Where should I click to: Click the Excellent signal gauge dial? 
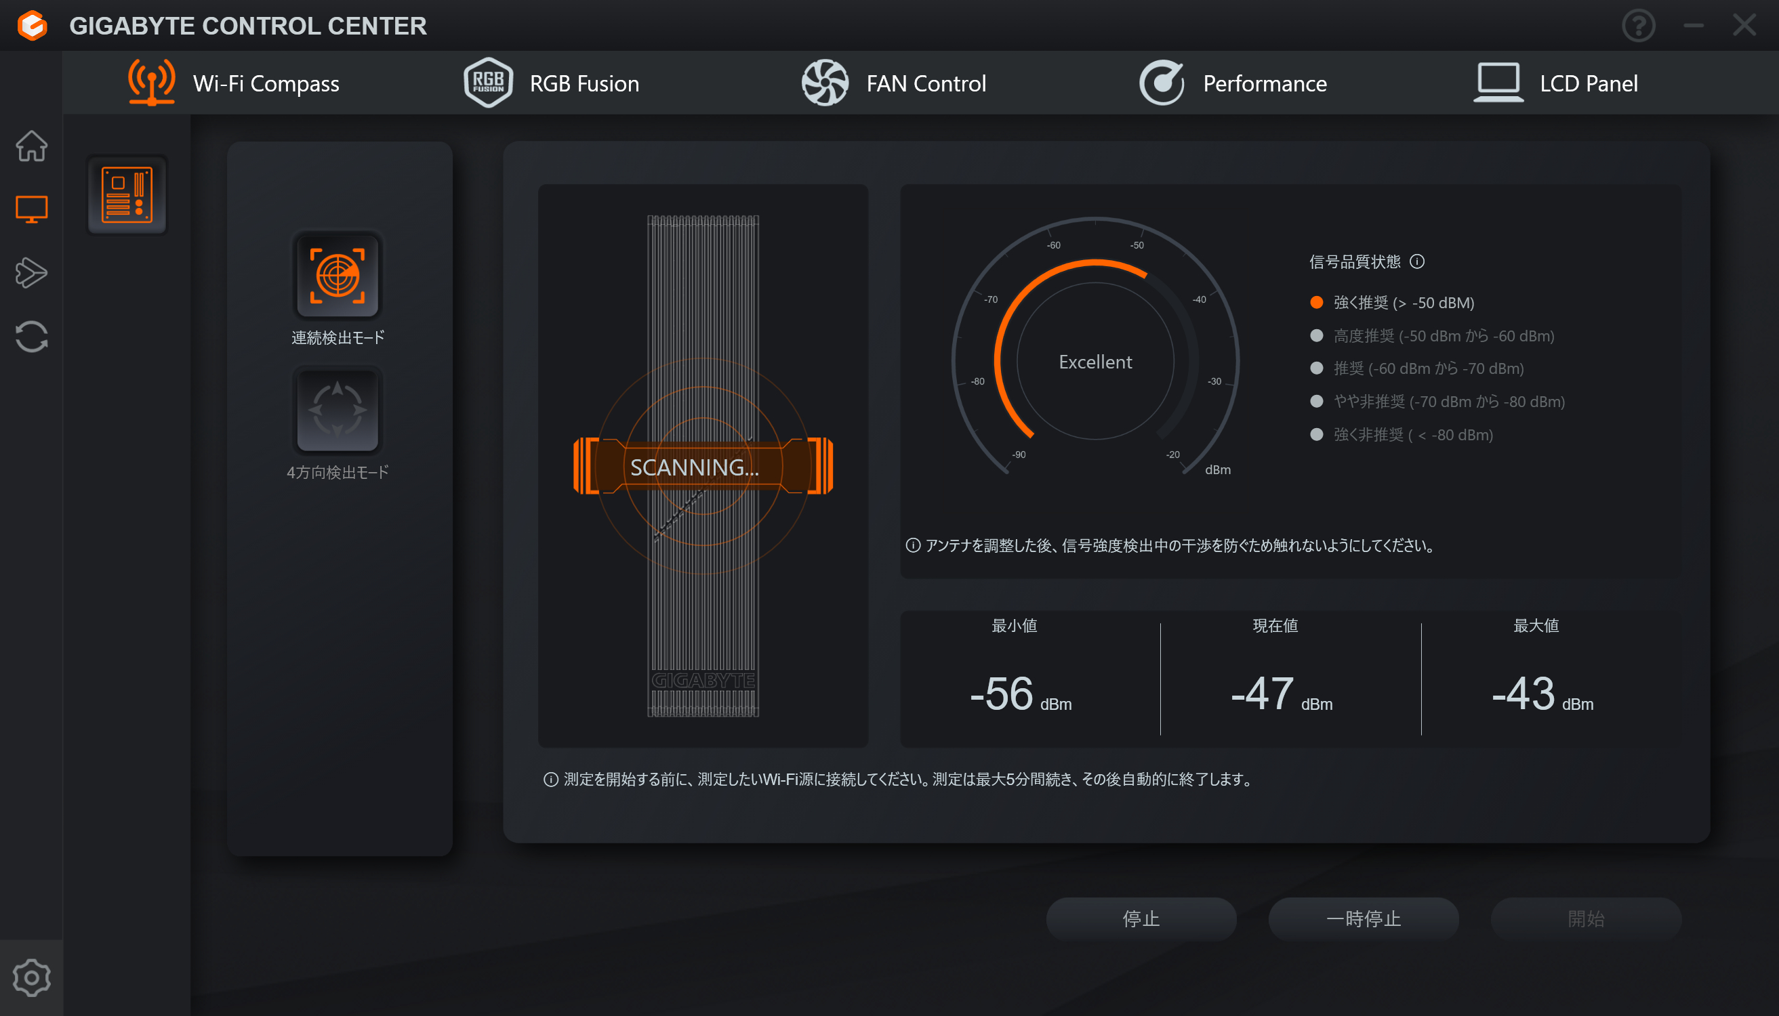tap(1095, 362)
